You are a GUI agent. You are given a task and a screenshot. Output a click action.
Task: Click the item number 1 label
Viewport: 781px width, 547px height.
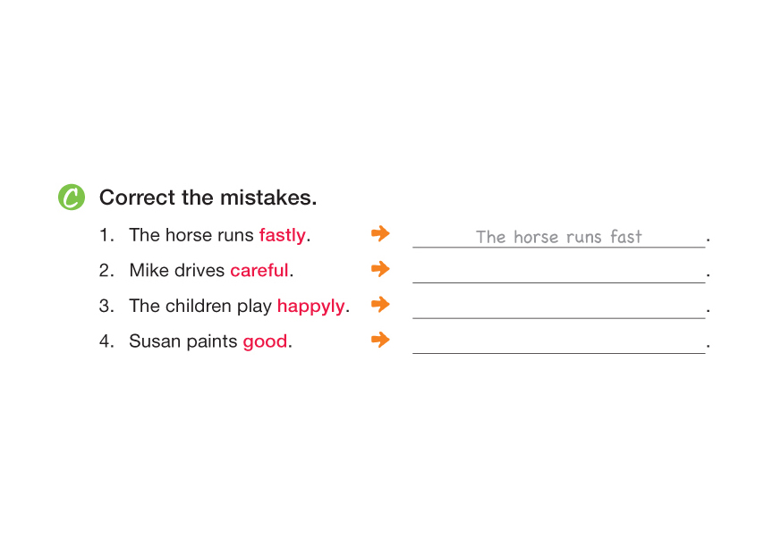coord(106,235)
